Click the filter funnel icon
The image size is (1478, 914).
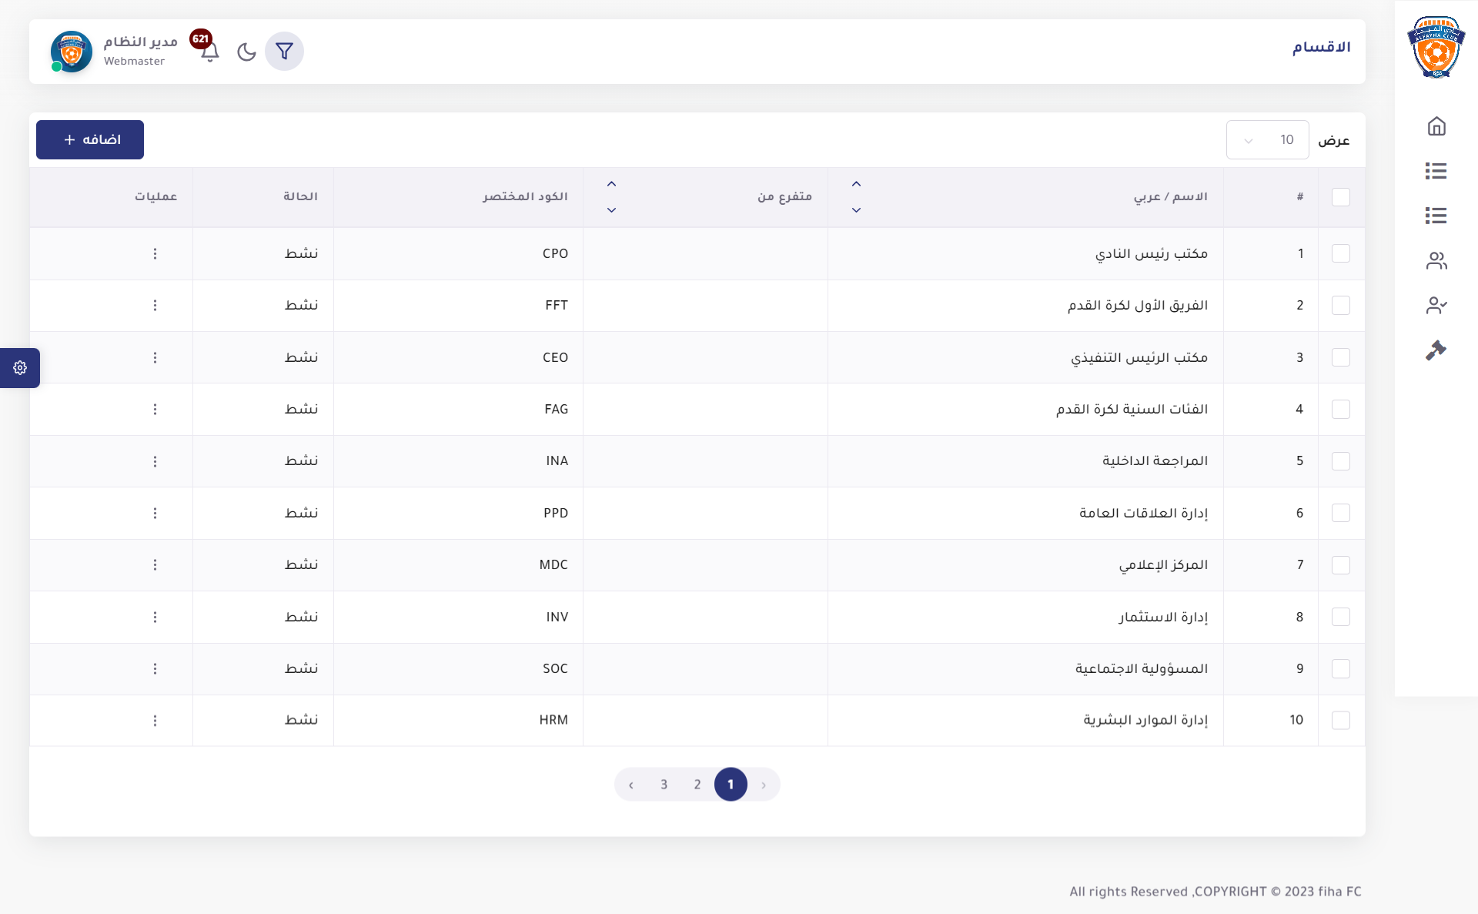tap(284, 52)
